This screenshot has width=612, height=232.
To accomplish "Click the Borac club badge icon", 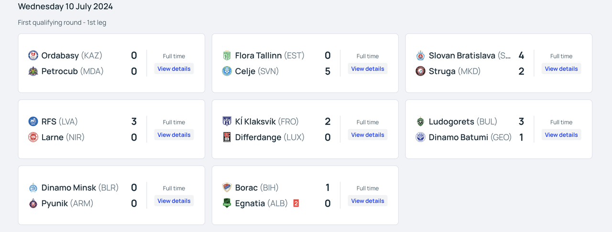I will tap(227, 188).
